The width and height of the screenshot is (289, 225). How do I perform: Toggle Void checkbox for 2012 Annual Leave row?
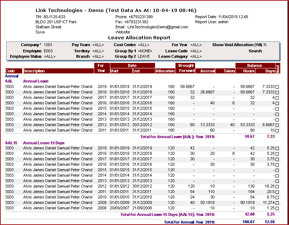[277, 125]
